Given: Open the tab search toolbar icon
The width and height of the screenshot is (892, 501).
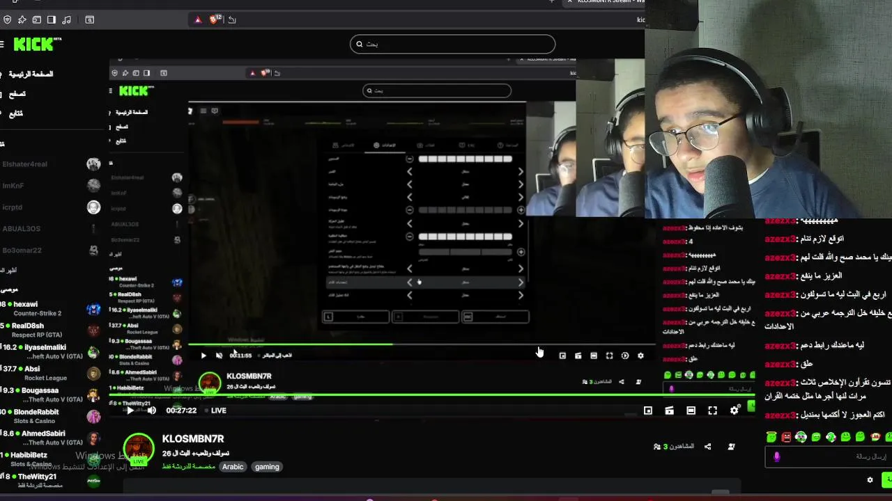Looking at the screenshot, I should (x=90, y=19).
